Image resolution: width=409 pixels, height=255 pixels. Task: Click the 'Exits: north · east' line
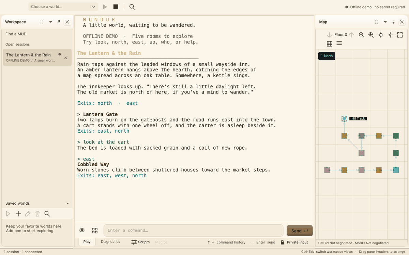(x=107, y=103)
